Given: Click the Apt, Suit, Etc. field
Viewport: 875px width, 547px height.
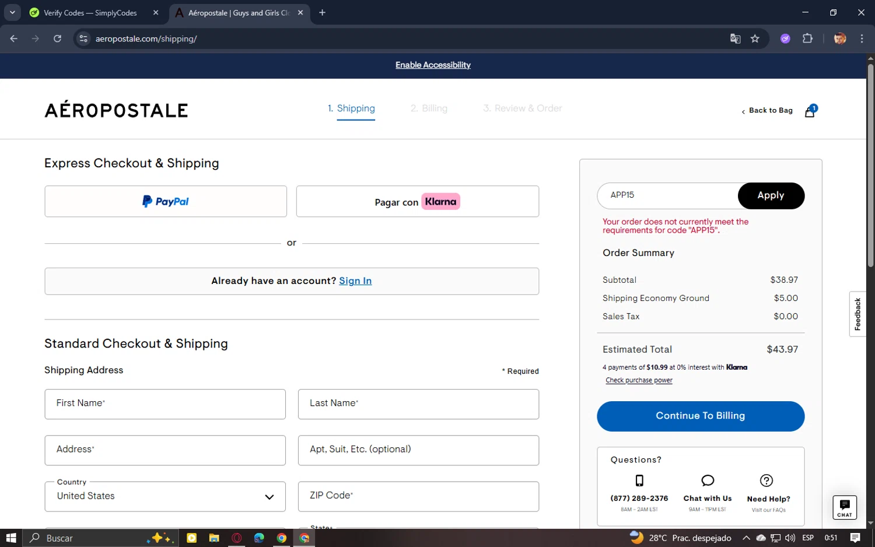Looking at the screenshot, I should coord(418,450).
